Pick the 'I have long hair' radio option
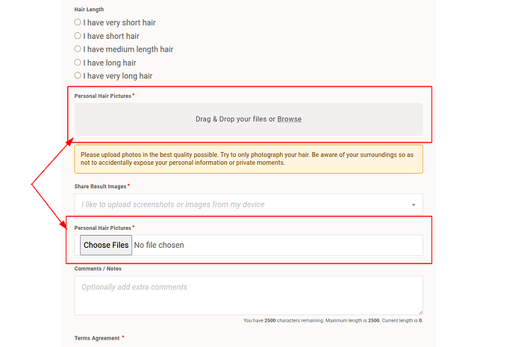515x347 pixels. click(78, 63)
